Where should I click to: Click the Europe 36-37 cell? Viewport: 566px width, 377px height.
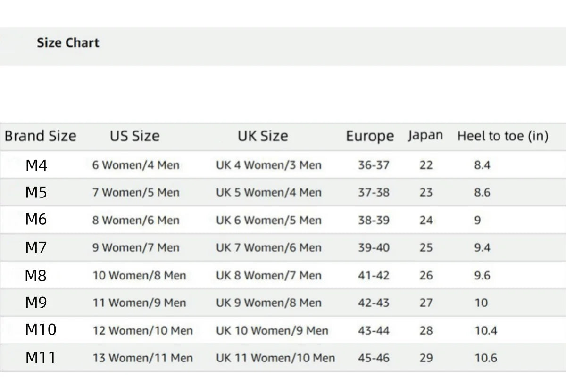(x=374, y=165)
